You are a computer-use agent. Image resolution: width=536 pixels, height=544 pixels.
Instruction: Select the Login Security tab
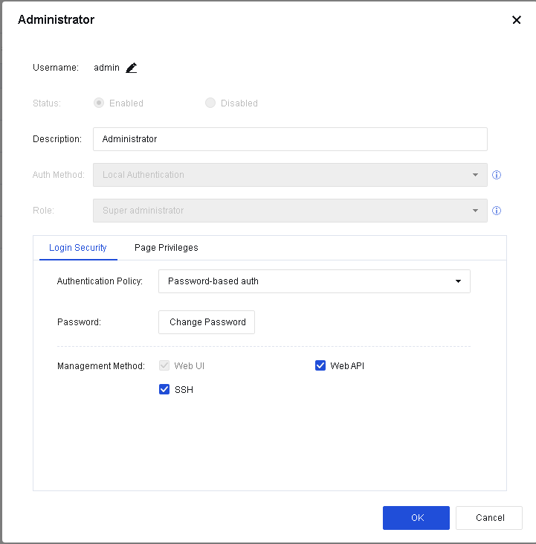pyautogui.click(x=78, y=248)
